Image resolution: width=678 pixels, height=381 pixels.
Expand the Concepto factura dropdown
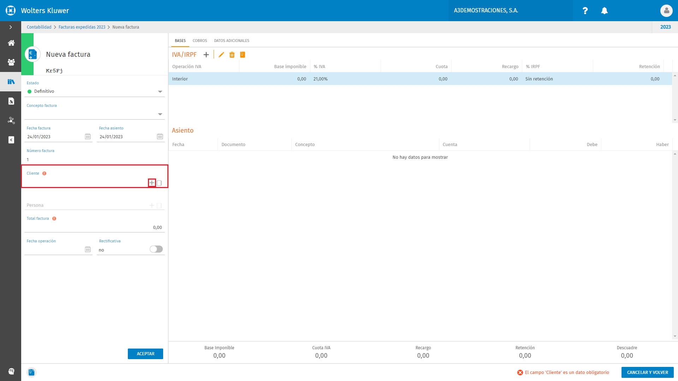tap(160, 114)
